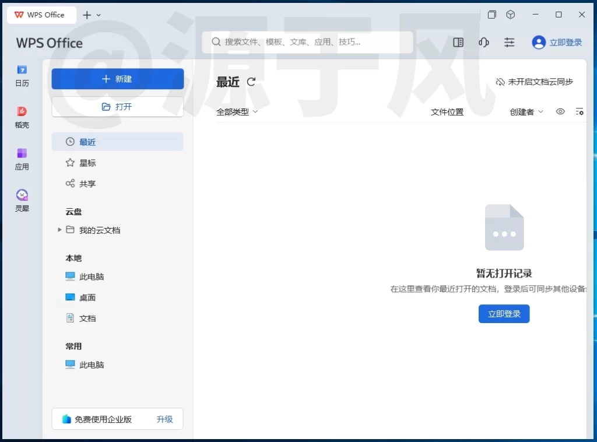
Task: Click the search files and templates field
Action: 307,42
